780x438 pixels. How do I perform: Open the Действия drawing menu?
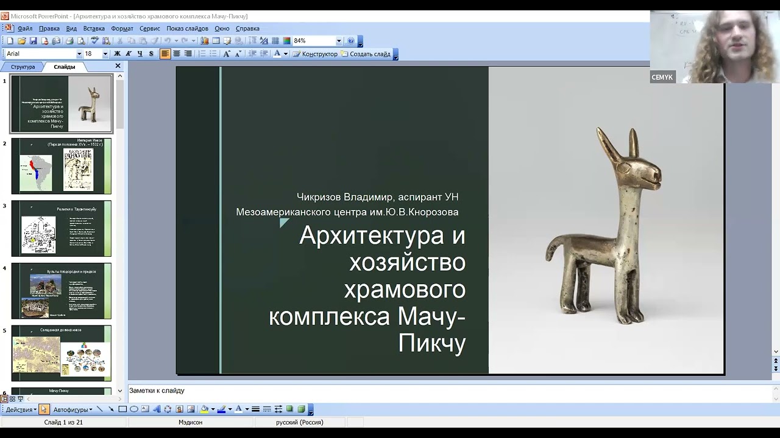pyautogui.click(x=21, y=409)
